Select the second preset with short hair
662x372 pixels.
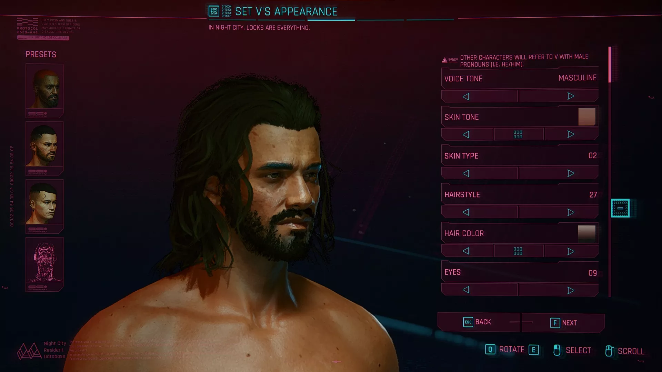[44, 149]
